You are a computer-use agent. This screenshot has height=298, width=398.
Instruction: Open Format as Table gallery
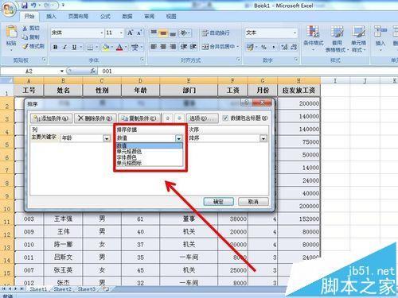pyautogui.click(x=338, y=38)
